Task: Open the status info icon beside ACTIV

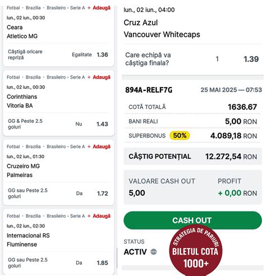Action: (x=154, y=252)
